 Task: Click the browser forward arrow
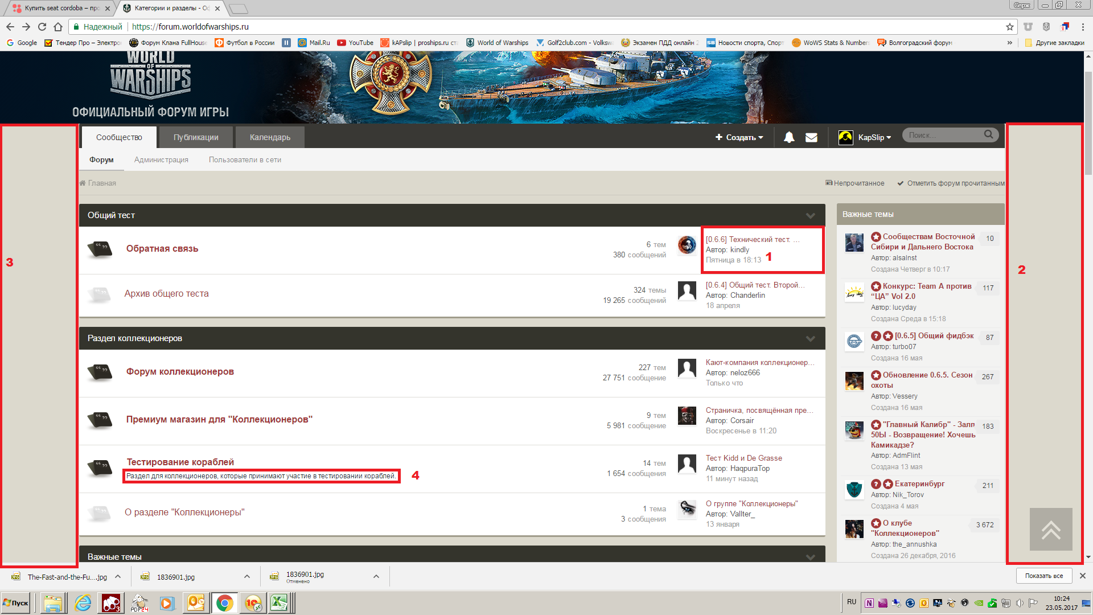(x=26, y=27)
